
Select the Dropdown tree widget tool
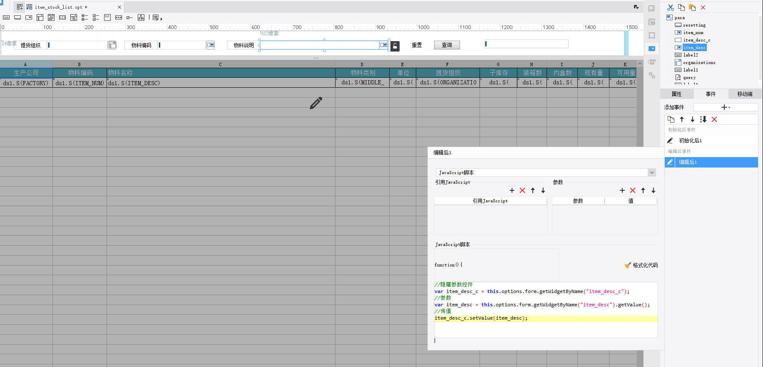[x=74, y=17]
